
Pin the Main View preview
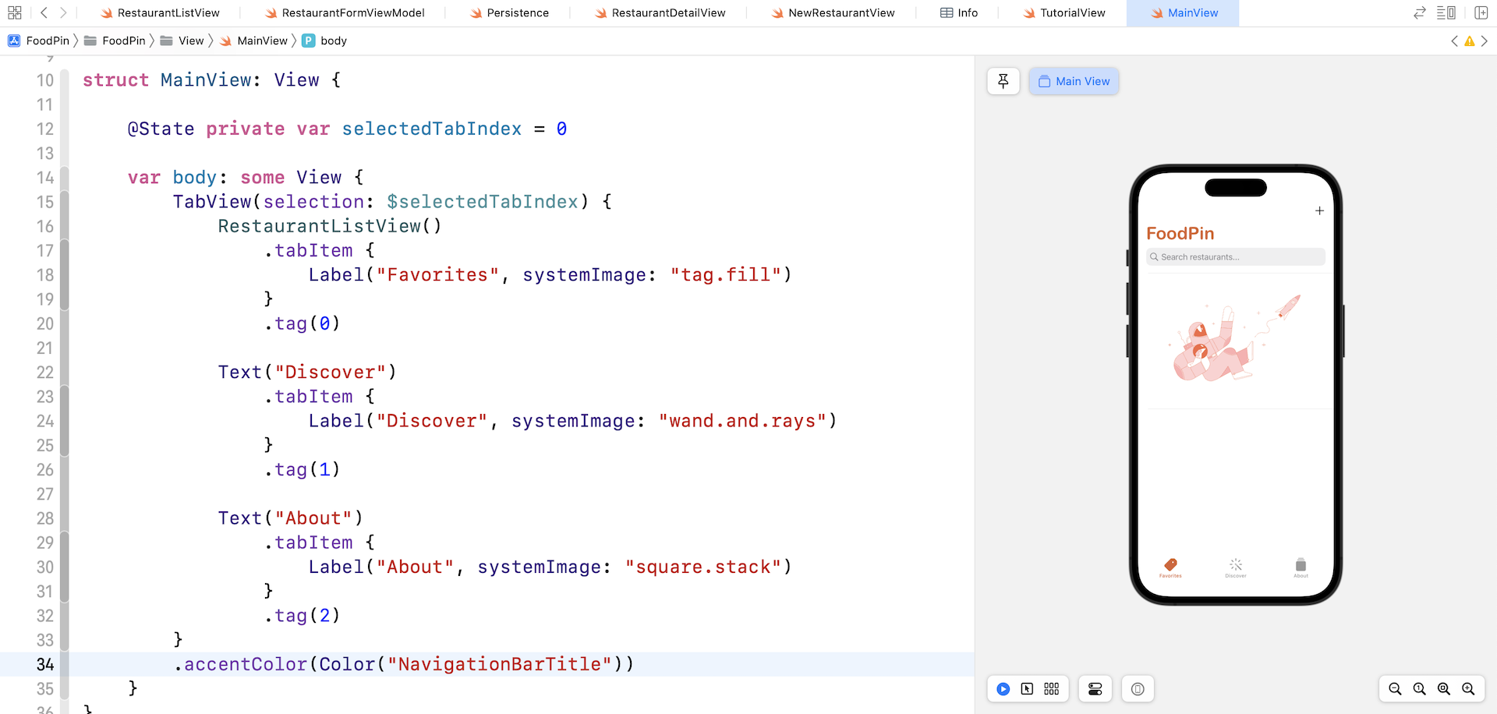point(1003,81)
